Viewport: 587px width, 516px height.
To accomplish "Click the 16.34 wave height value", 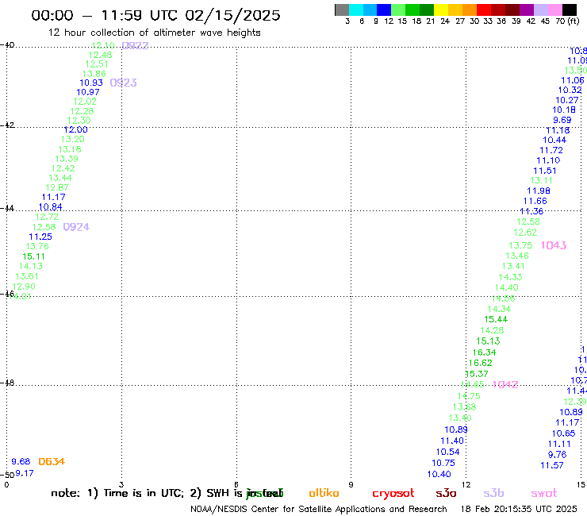I will [484, 352].
